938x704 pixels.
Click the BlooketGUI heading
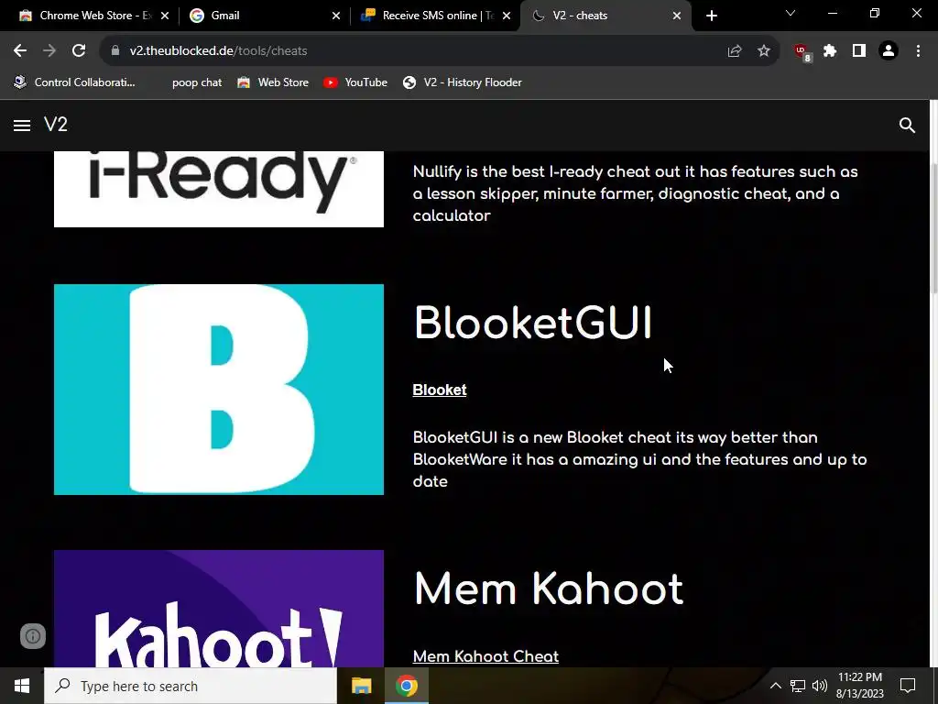[x=532, y=324]
